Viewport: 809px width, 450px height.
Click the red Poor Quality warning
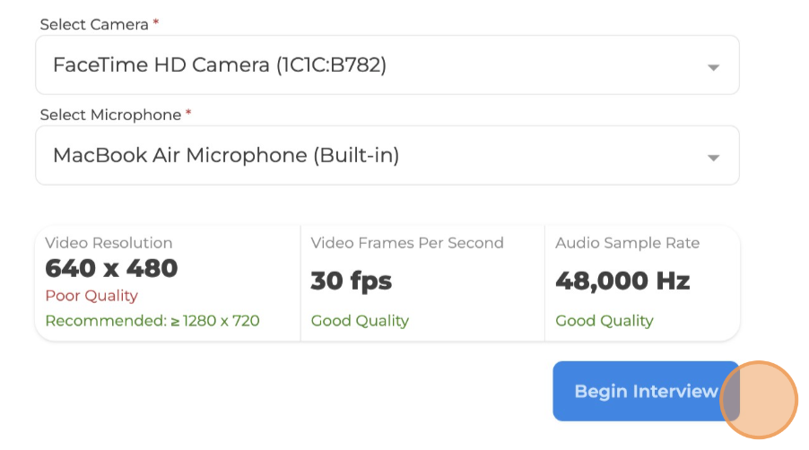coord(91,296)
